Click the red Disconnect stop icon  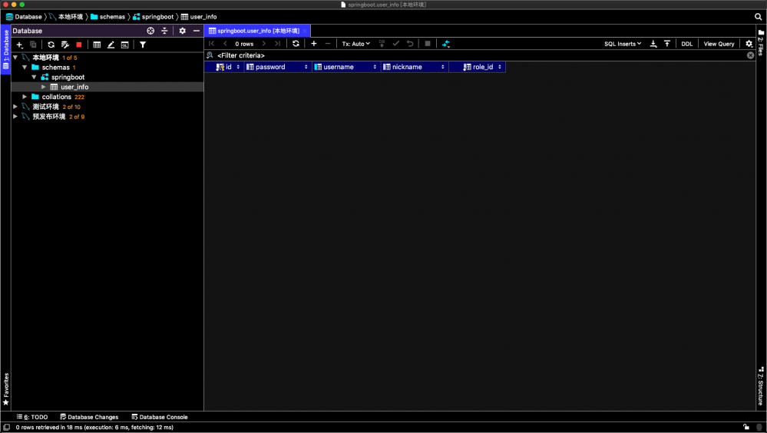[x=79, y=45]
